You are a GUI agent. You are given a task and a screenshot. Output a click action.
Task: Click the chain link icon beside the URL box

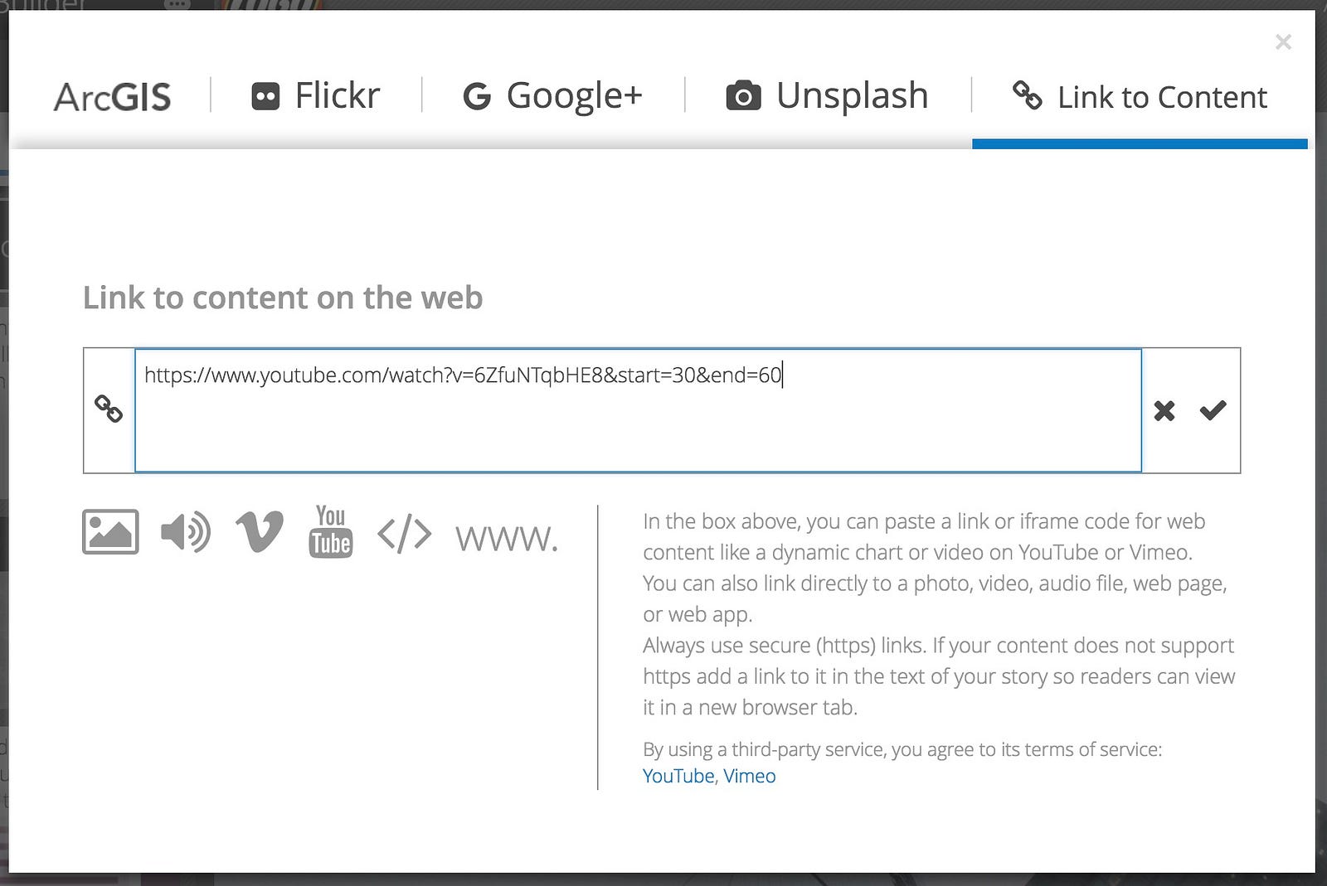point(109,409)
